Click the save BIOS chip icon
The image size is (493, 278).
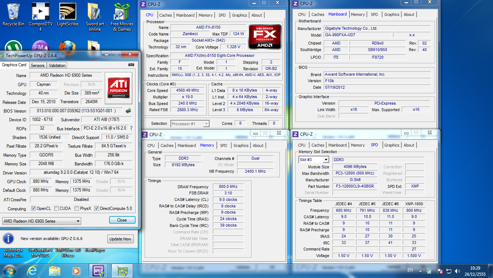(x=128, y=111)
